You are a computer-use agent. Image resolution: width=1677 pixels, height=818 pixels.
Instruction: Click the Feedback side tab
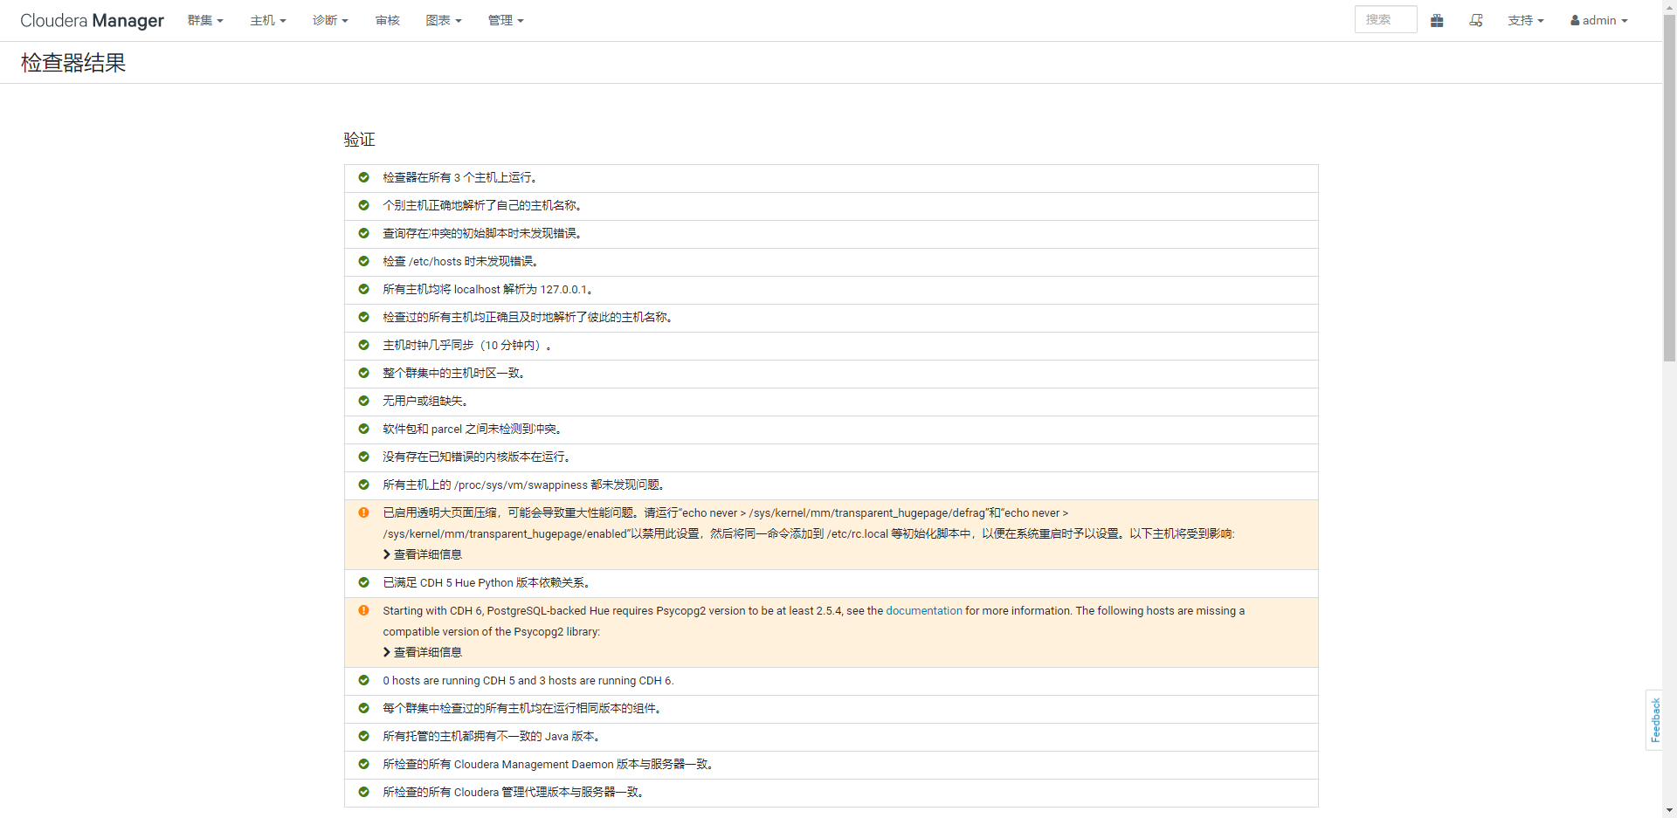tap(1654, 720)
